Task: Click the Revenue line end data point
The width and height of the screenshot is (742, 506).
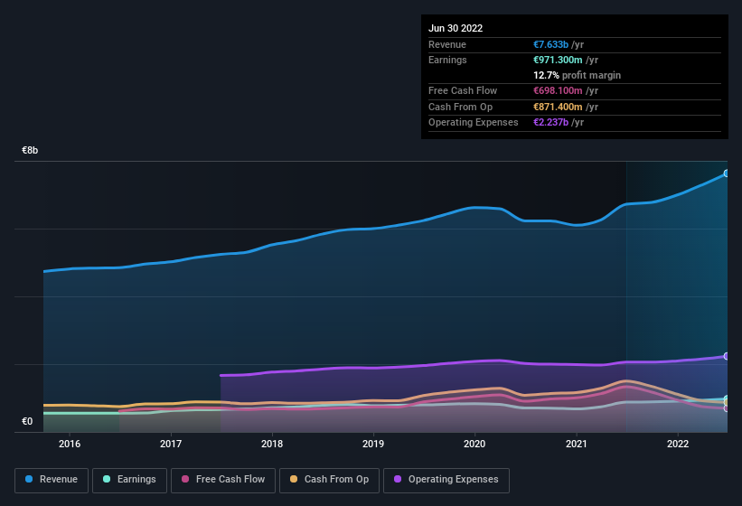Action: click(726, 173)
